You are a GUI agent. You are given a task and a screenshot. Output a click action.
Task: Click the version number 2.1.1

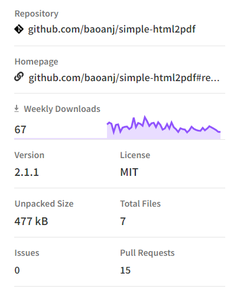coord(27,172)
